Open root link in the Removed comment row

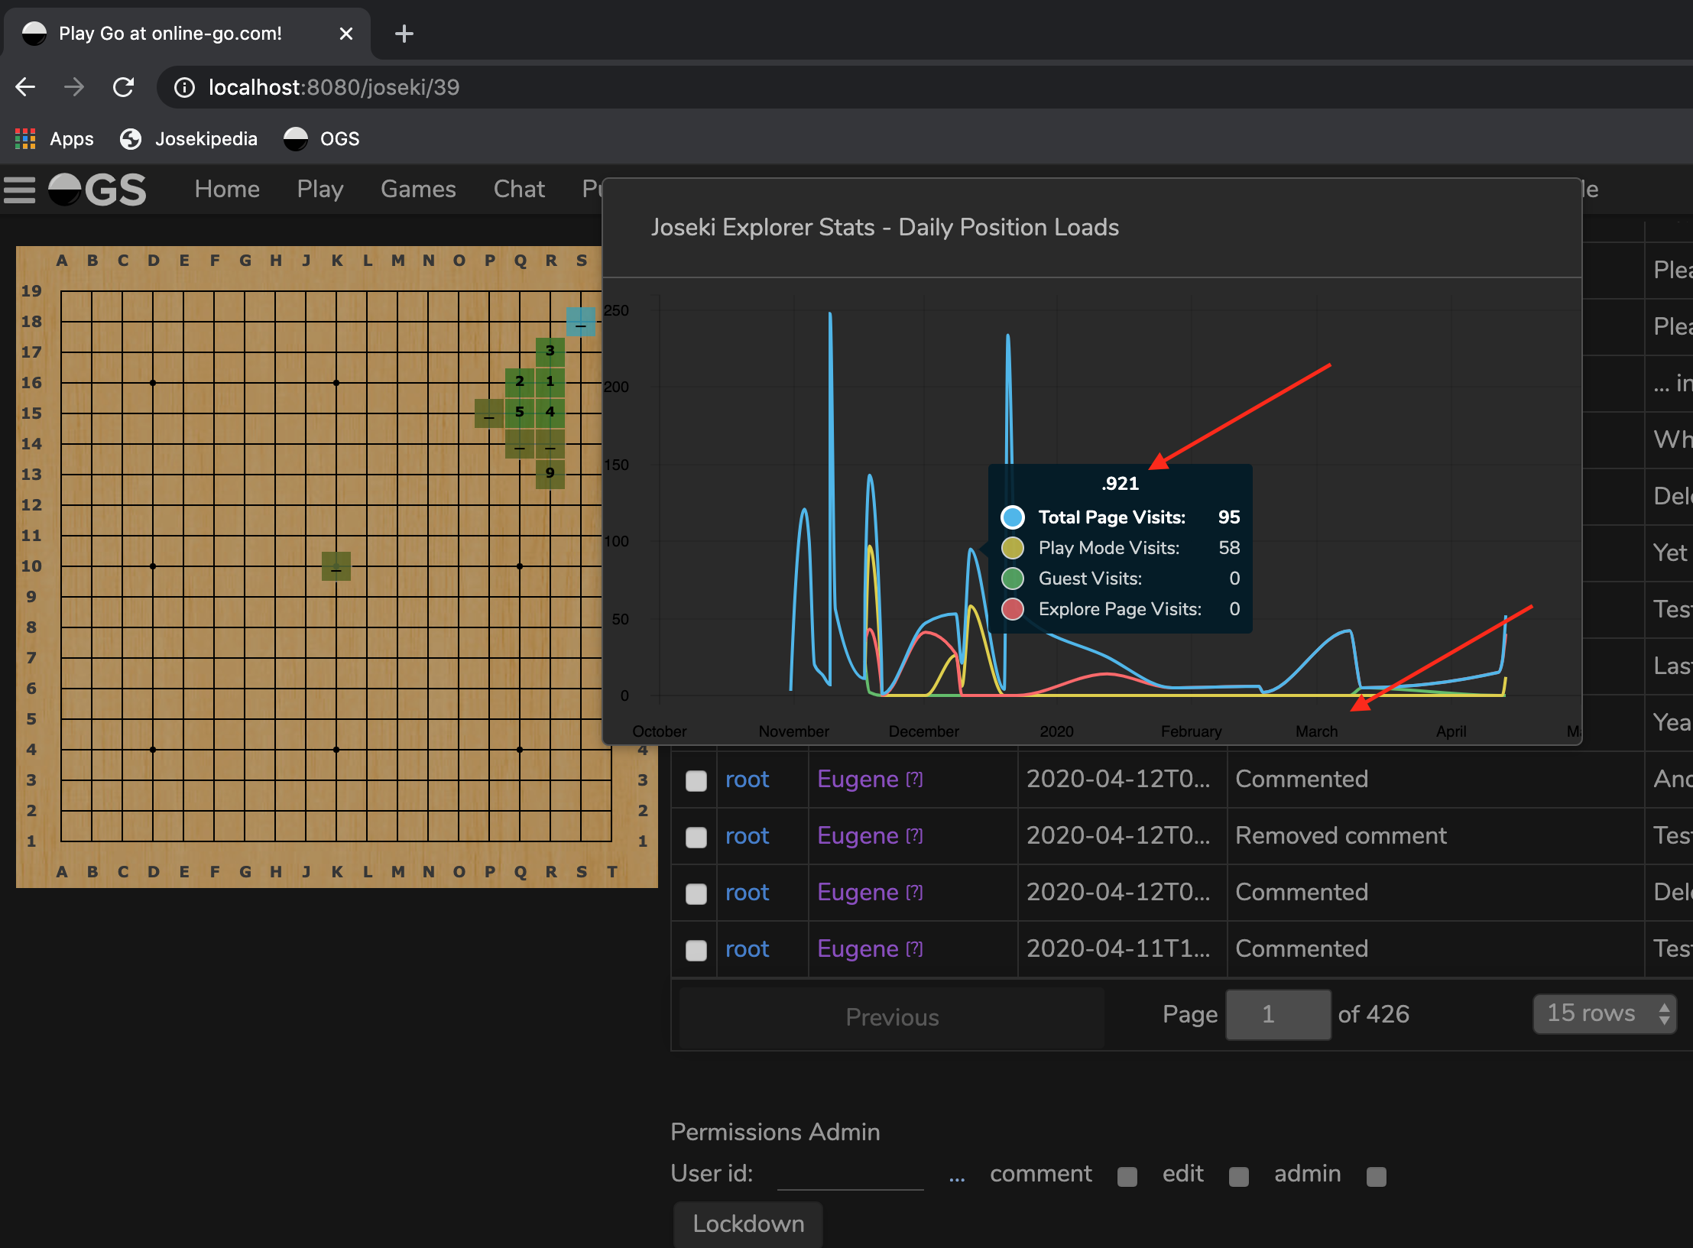(747, 836)
